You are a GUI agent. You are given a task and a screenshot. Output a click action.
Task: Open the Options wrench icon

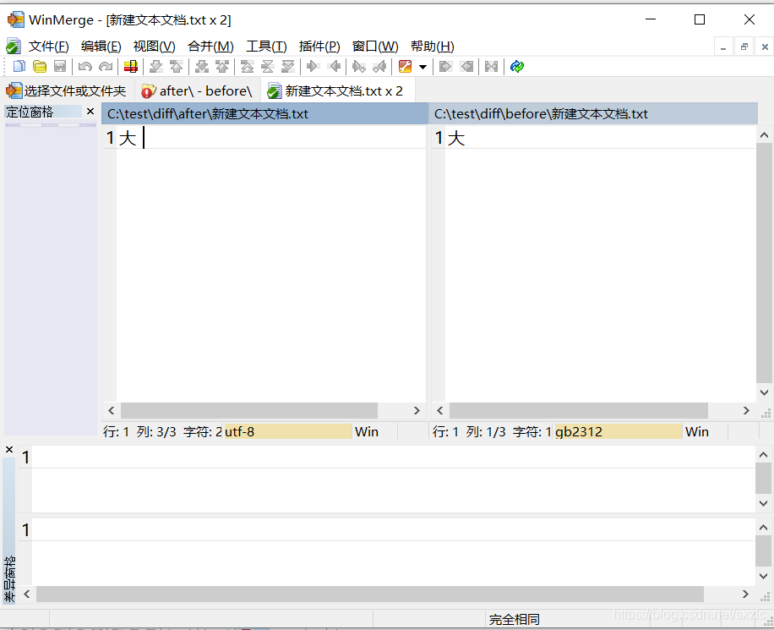405,66
